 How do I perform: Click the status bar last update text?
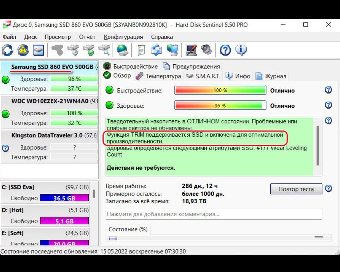[93, 251]
